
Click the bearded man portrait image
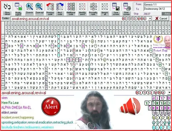(x=94, y=110)
